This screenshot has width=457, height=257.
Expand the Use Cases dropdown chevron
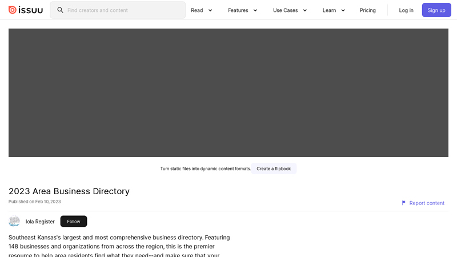(305, 10)
